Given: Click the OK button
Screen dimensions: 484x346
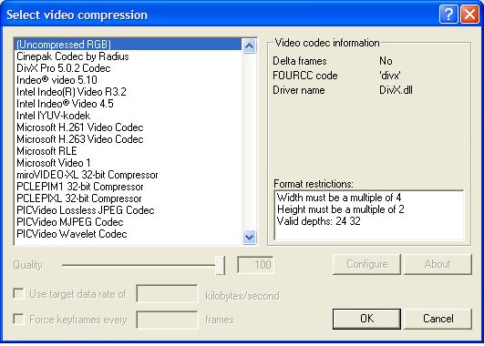Looking at the screenshot, I should 366,319.
